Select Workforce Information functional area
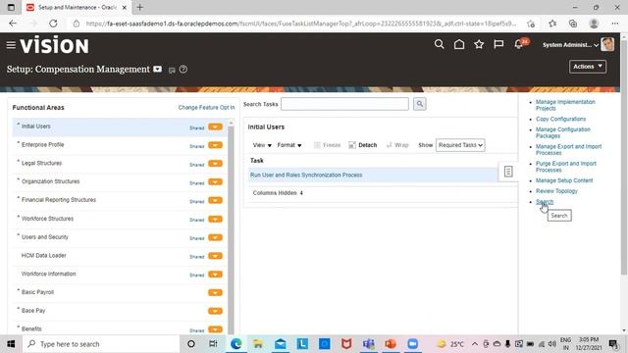This screenshot has height=353, width=628. (48, 274)
